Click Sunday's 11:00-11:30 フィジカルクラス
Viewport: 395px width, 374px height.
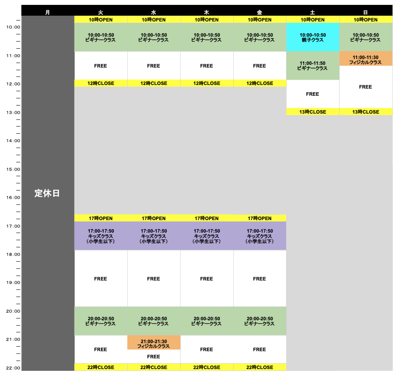[x=365, y=59]
